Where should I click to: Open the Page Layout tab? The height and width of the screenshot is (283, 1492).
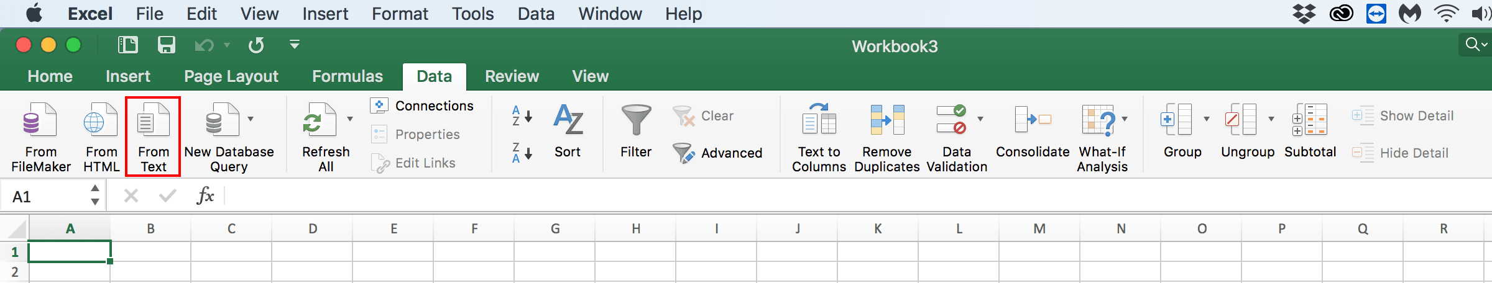(231, 76)
